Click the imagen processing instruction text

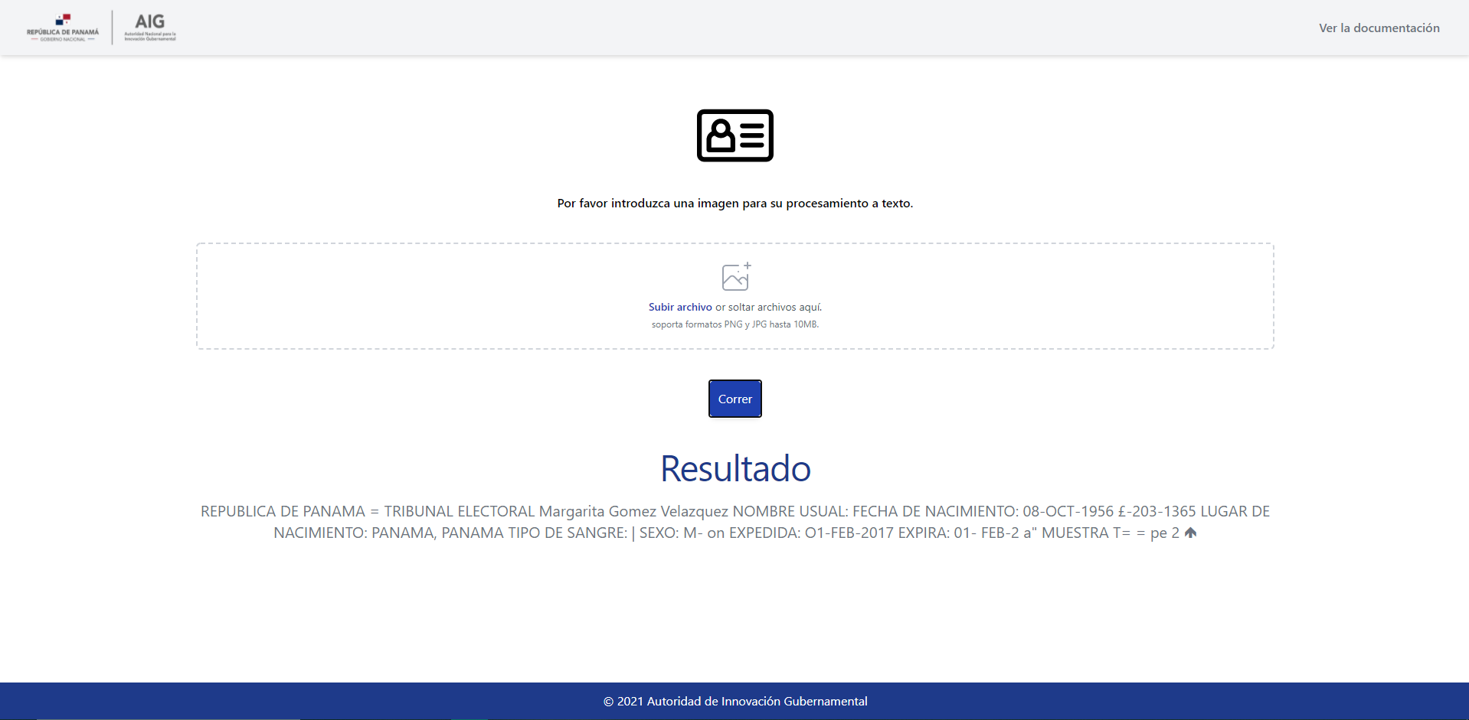tap(734, 204)
